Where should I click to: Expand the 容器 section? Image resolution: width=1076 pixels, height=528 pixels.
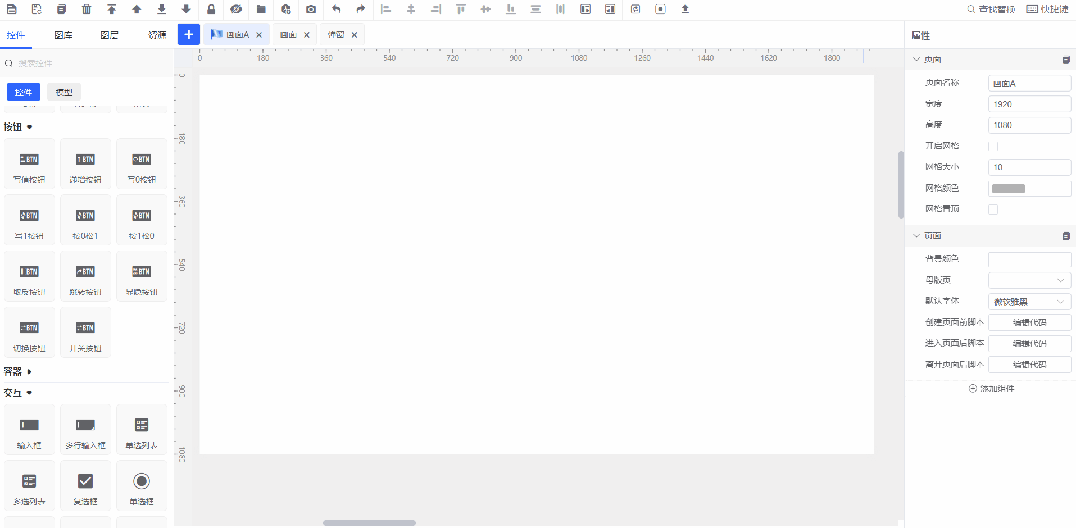point(18,372)
